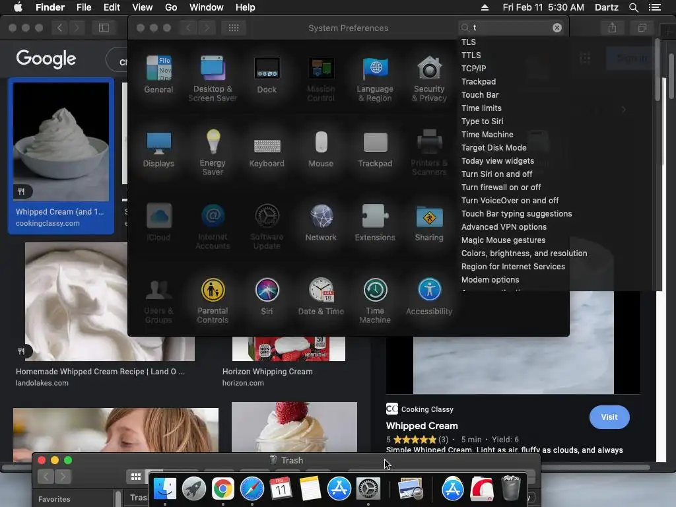Open Time Machine preference pane icon

[x=375, y=300]
